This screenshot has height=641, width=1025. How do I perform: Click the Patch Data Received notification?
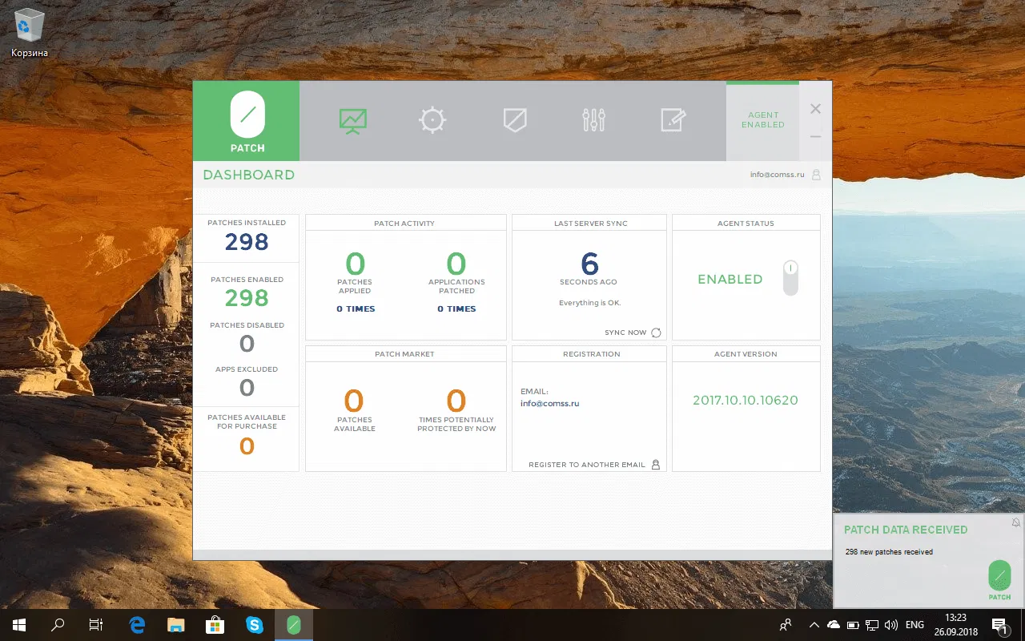coord(906,530)
